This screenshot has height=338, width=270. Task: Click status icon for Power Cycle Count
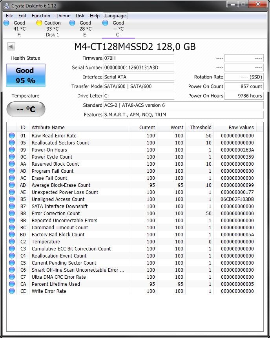tap(12, 157)
